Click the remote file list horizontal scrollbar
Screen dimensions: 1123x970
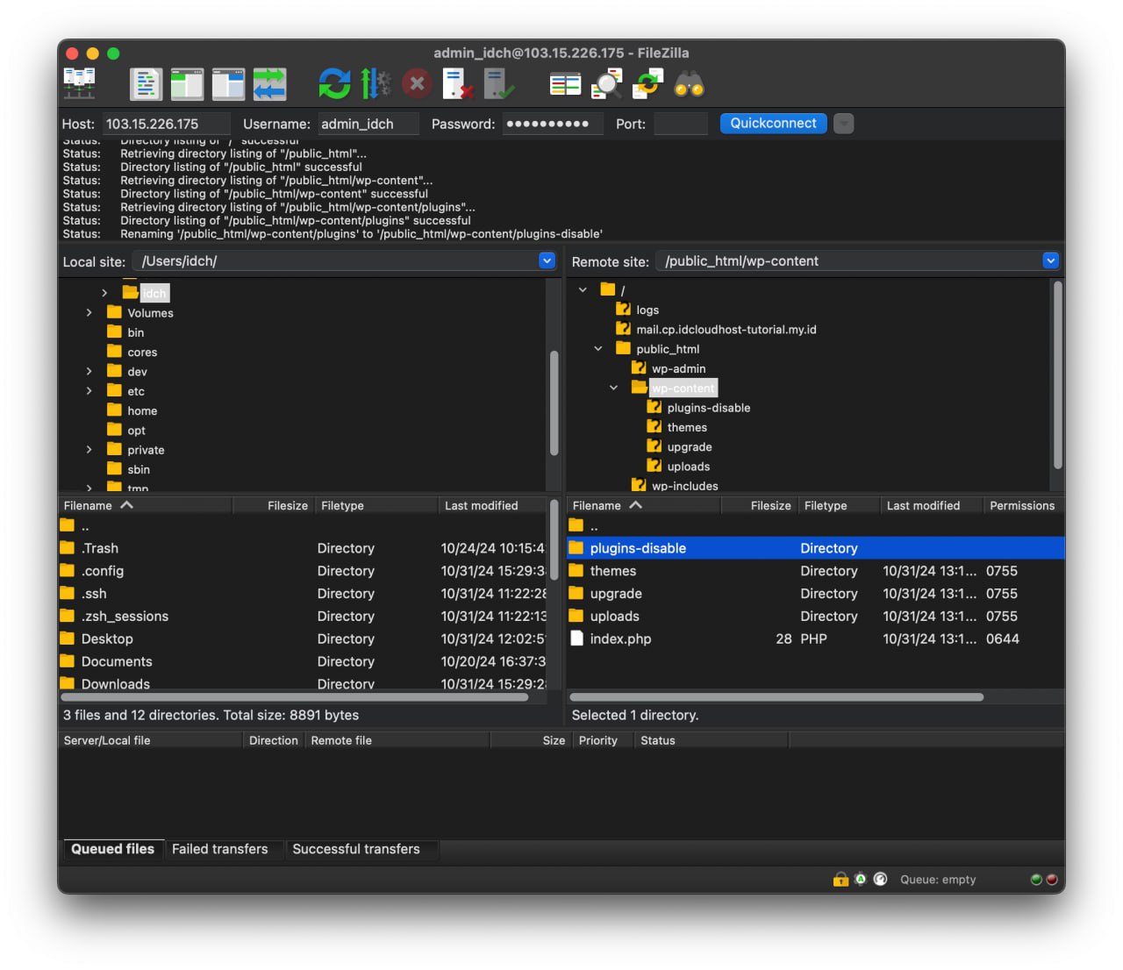(776, 697)
